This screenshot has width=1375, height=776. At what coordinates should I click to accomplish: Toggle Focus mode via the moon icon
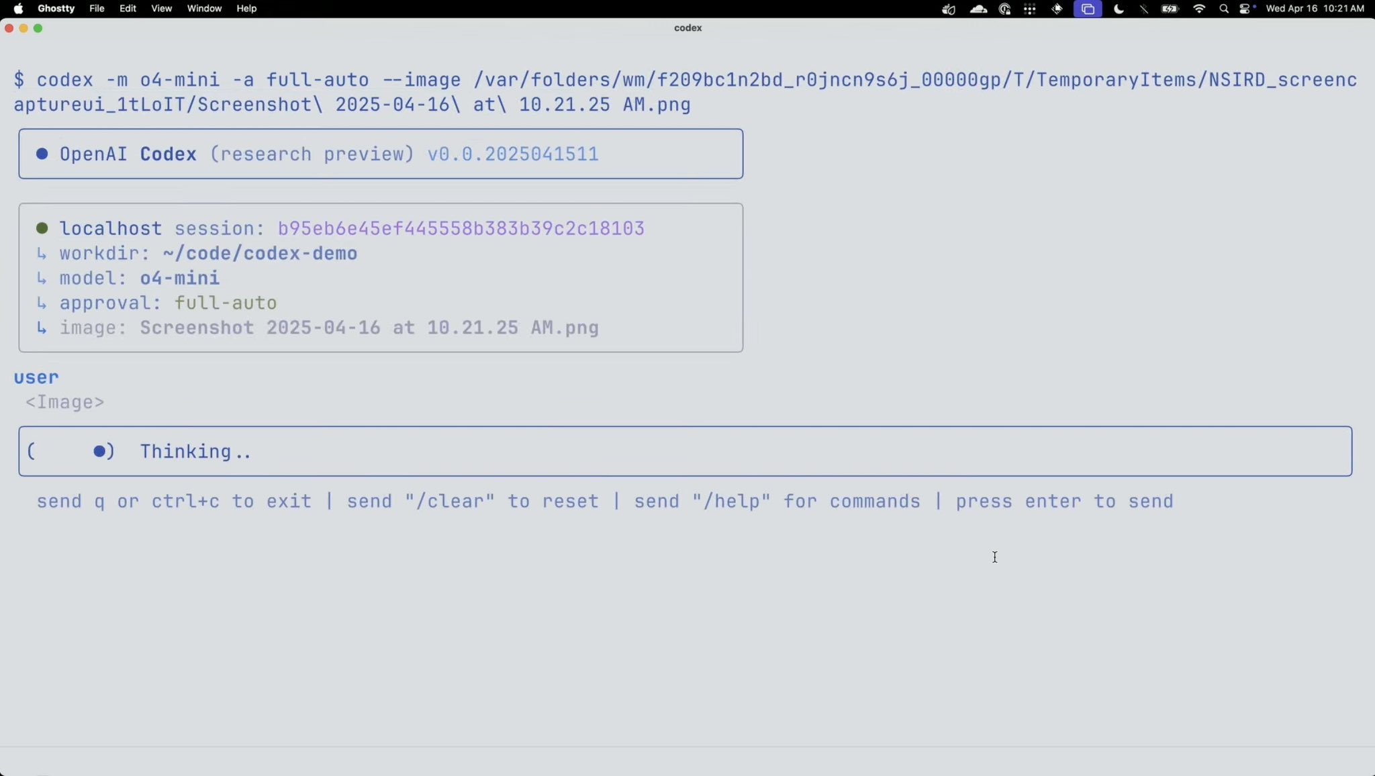click(x=1119, y=9)
